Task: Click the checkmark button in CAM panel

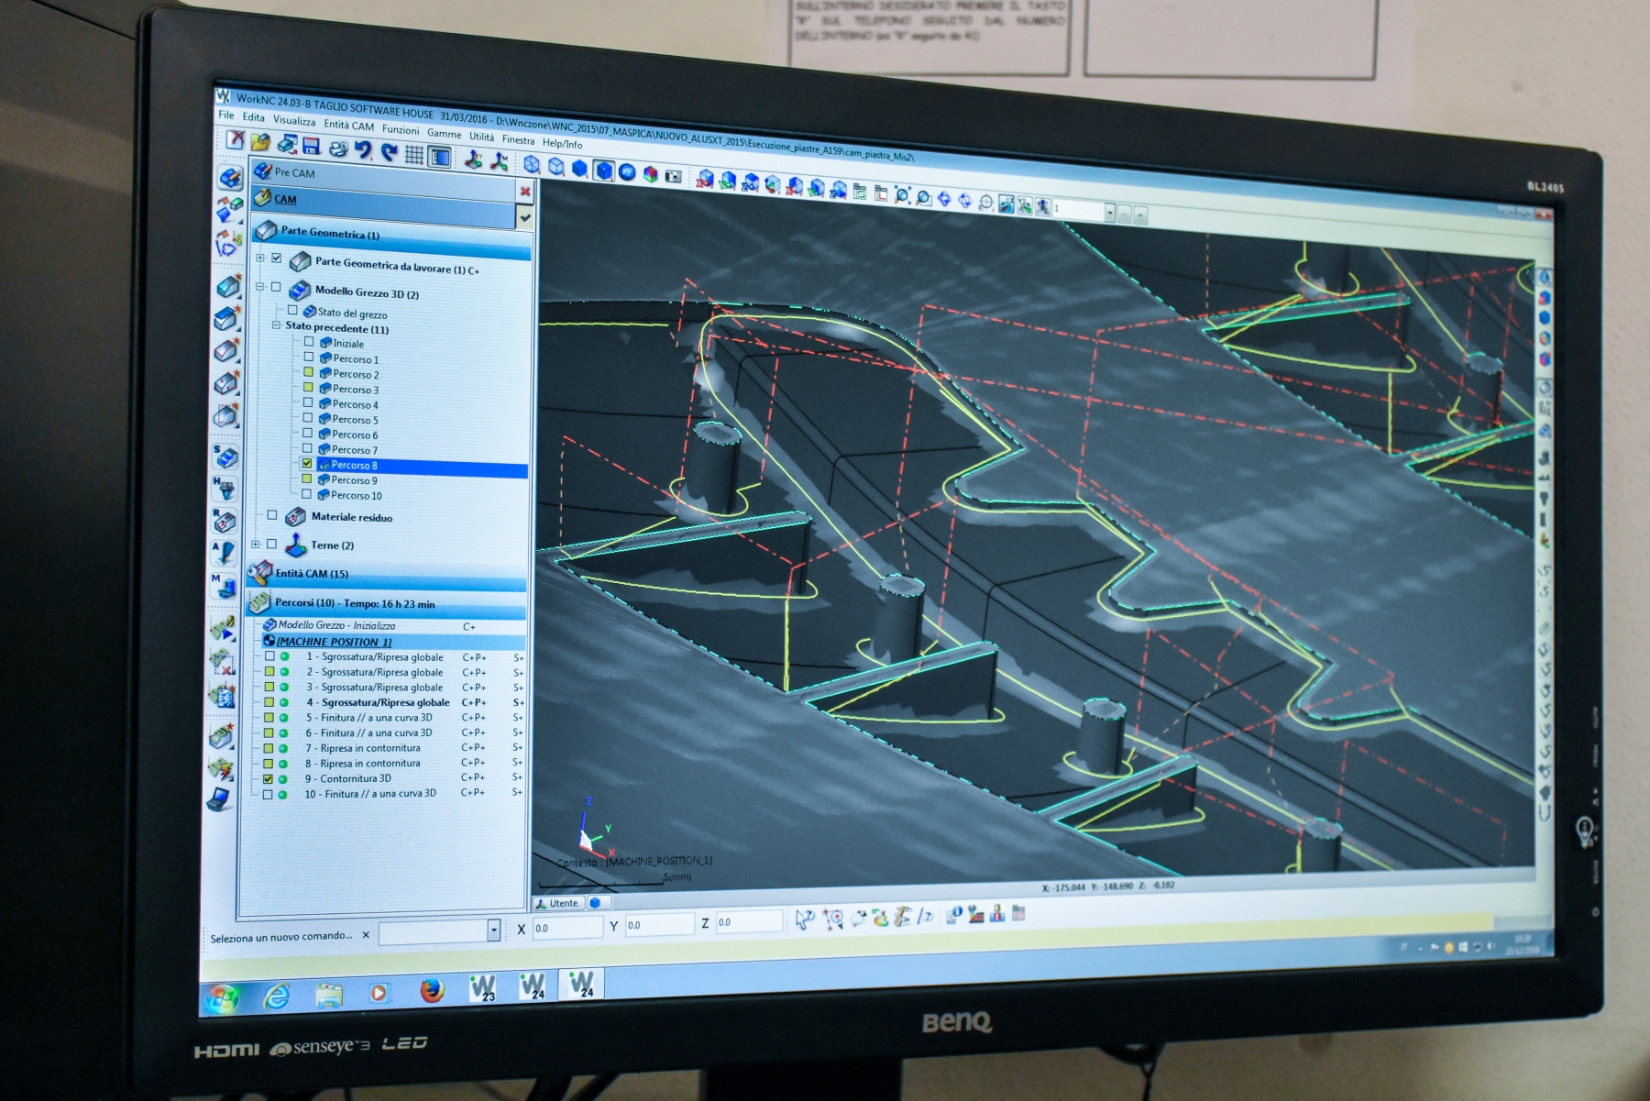Action: (x=525, y=217)
